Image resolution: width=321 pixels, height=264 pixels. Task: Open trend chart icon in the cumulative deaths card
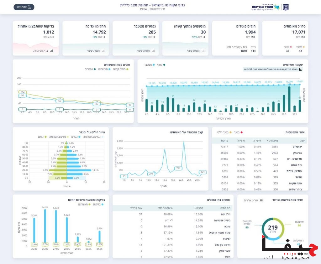coord(152,50)
